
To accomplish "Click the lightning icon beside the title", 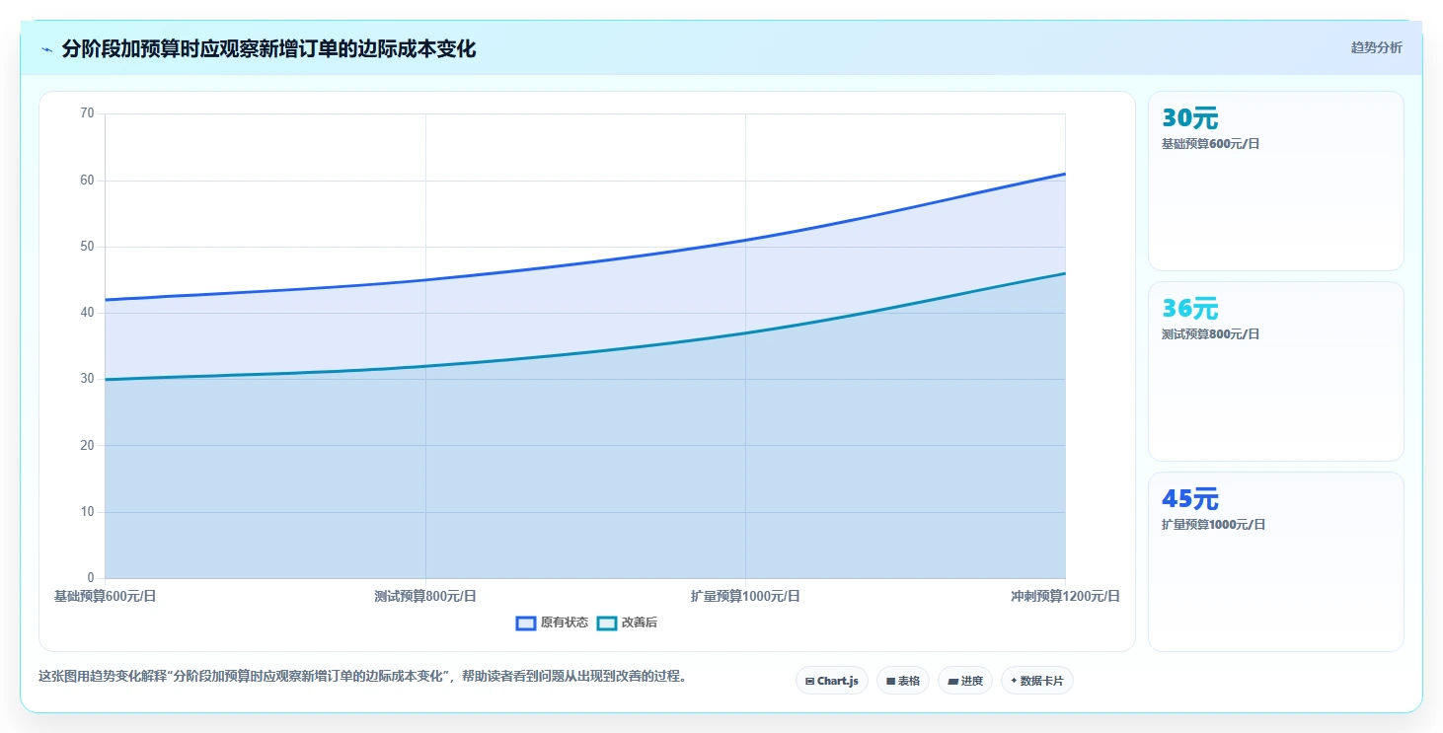I will click(x=46, y=49).
